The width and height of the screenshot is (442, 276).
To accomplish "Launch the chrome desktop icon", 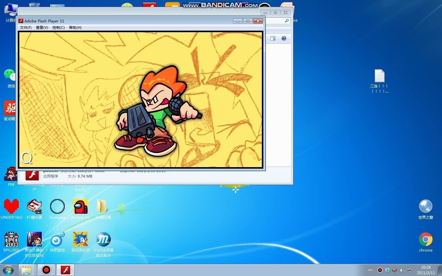I will tap(425, 242).
